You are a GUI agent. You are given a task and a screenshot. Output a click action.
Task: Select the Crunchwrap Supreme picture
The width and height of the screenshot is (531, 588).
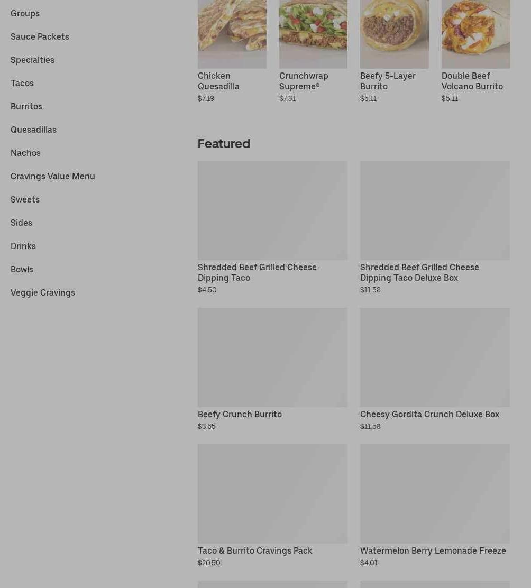point(313,34)
